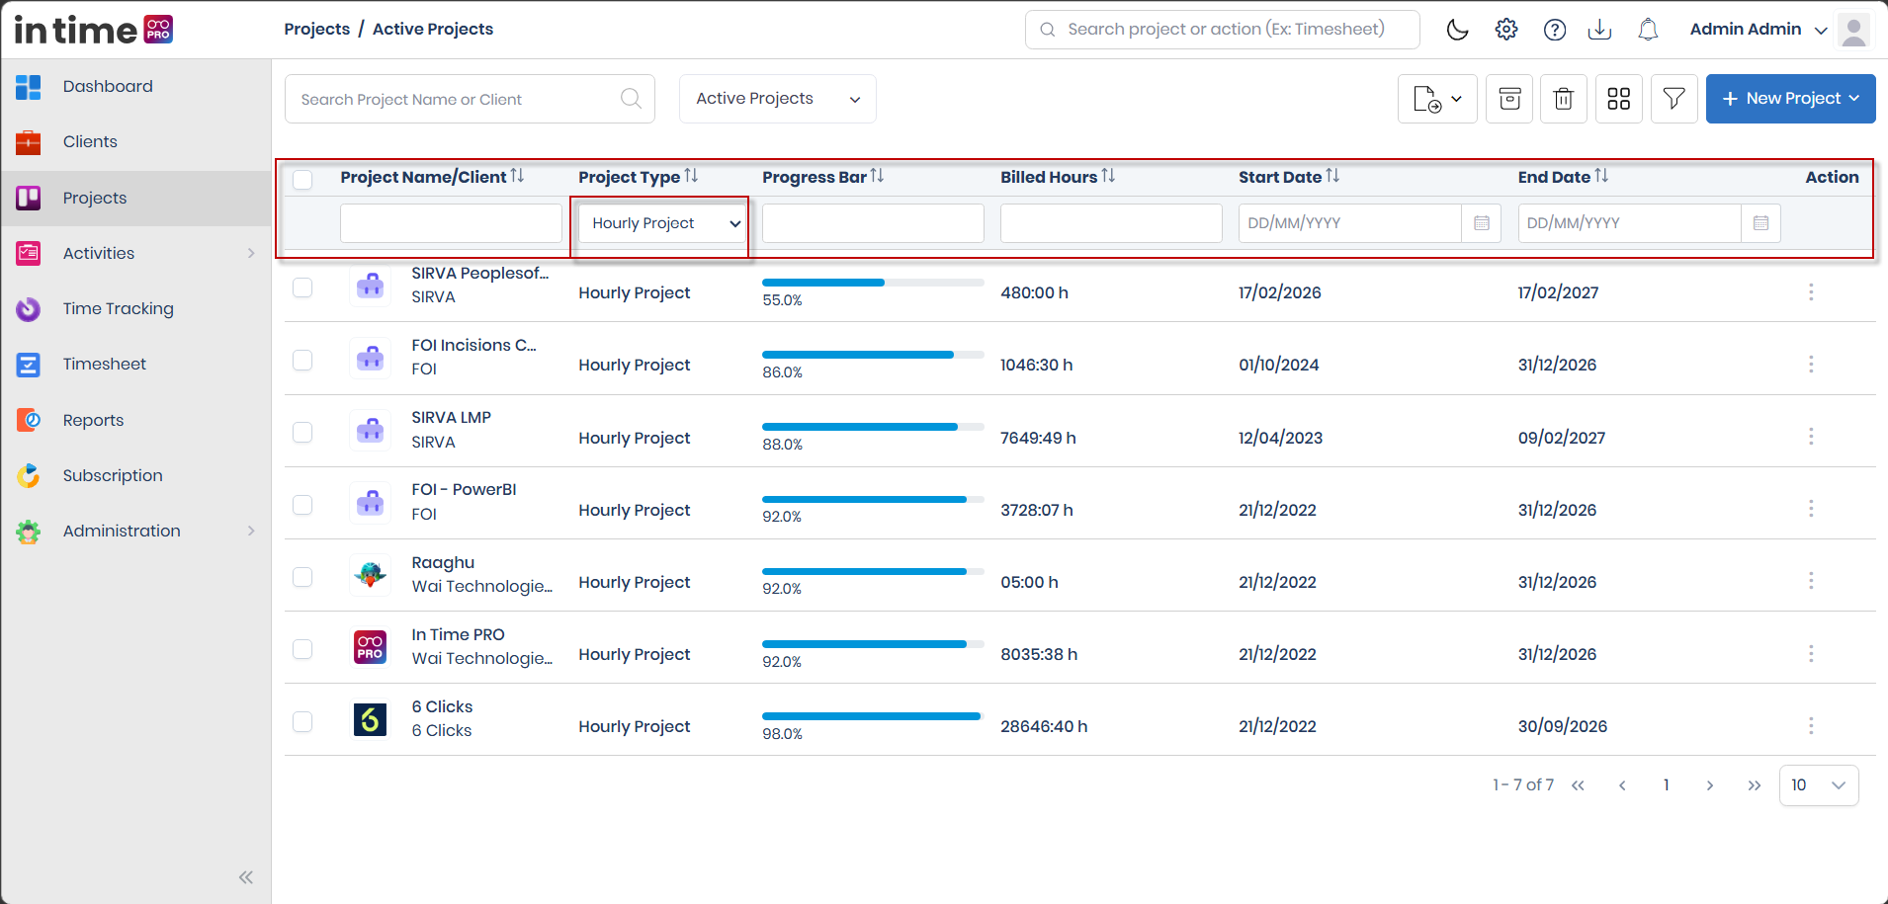Tick the In Time PRO row checkbox
The height and width of the screenshot is (904, 1888).
click(x=302, y=649)
